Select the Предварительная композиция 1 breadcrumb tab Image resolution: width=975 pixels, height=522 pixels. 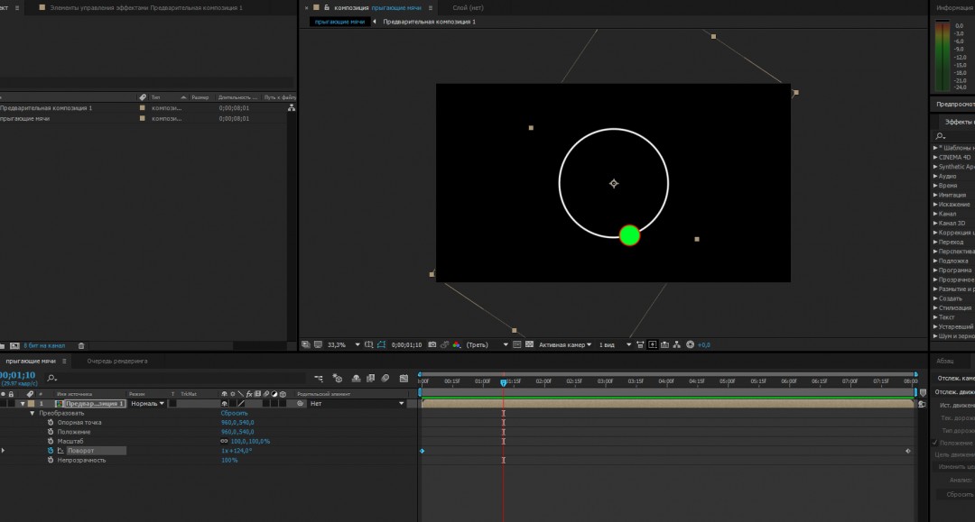[429, 22]
